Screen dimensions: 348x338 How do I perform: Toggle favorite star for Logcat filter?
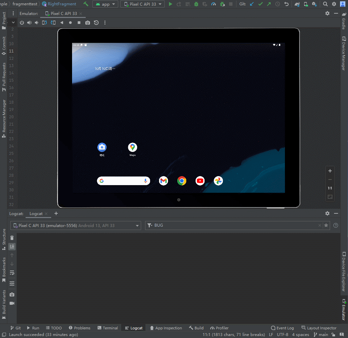pyautogui.click(x=326, y=225)
